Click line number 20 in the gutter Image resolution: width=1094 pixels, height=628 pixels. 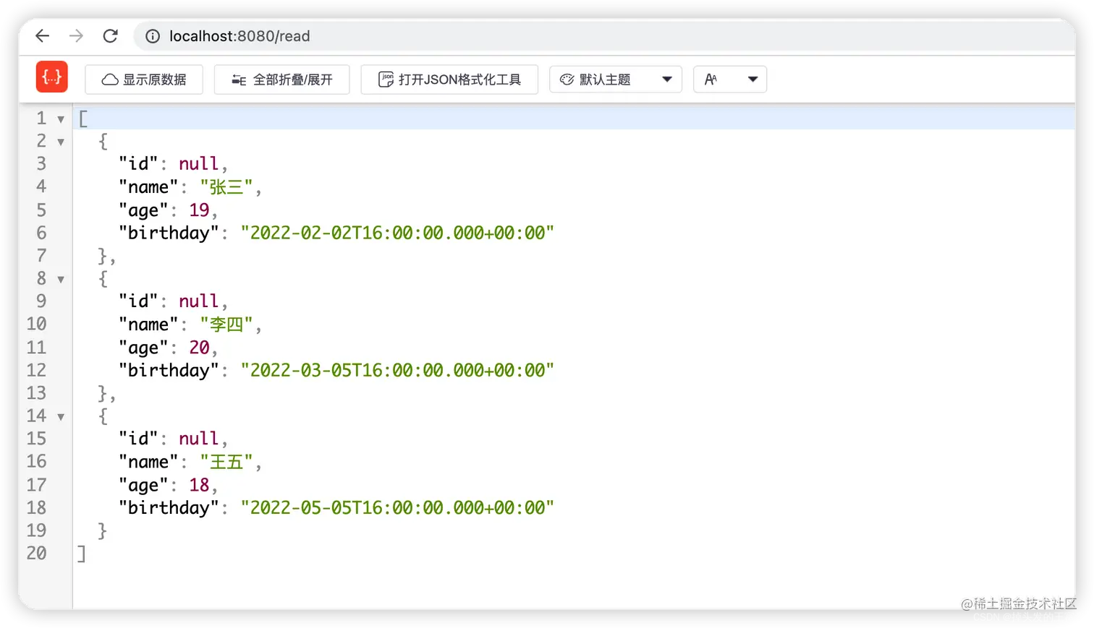[37, 554]
